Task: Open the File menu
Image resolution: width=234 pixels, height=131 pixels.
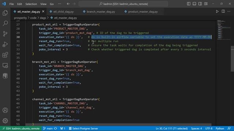Action: [11, 4]
